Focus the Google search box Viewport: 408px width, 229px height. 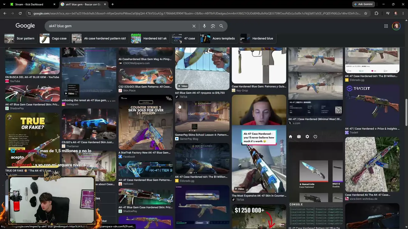[120, 26]
